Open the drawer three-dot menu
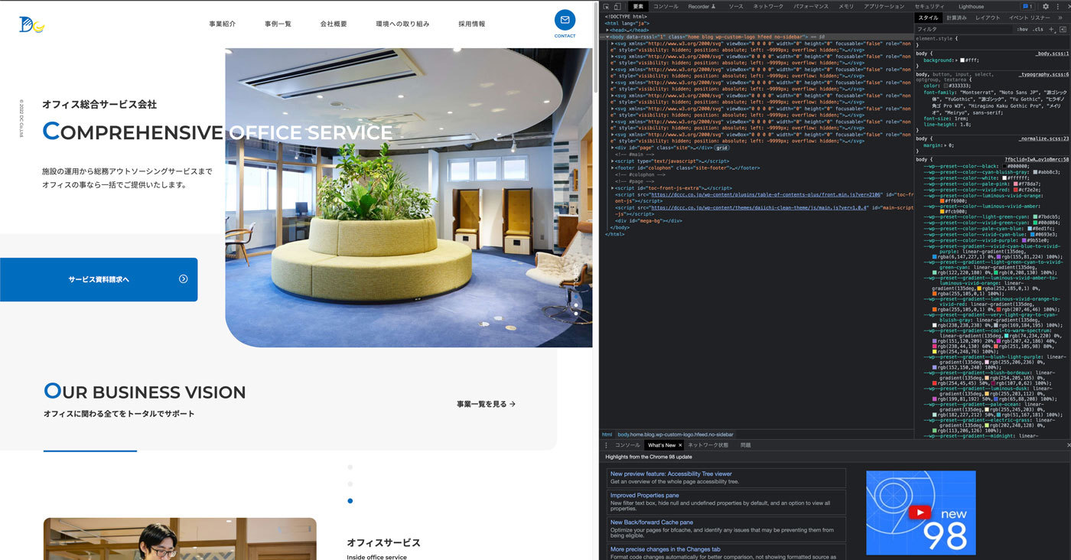 607,444
